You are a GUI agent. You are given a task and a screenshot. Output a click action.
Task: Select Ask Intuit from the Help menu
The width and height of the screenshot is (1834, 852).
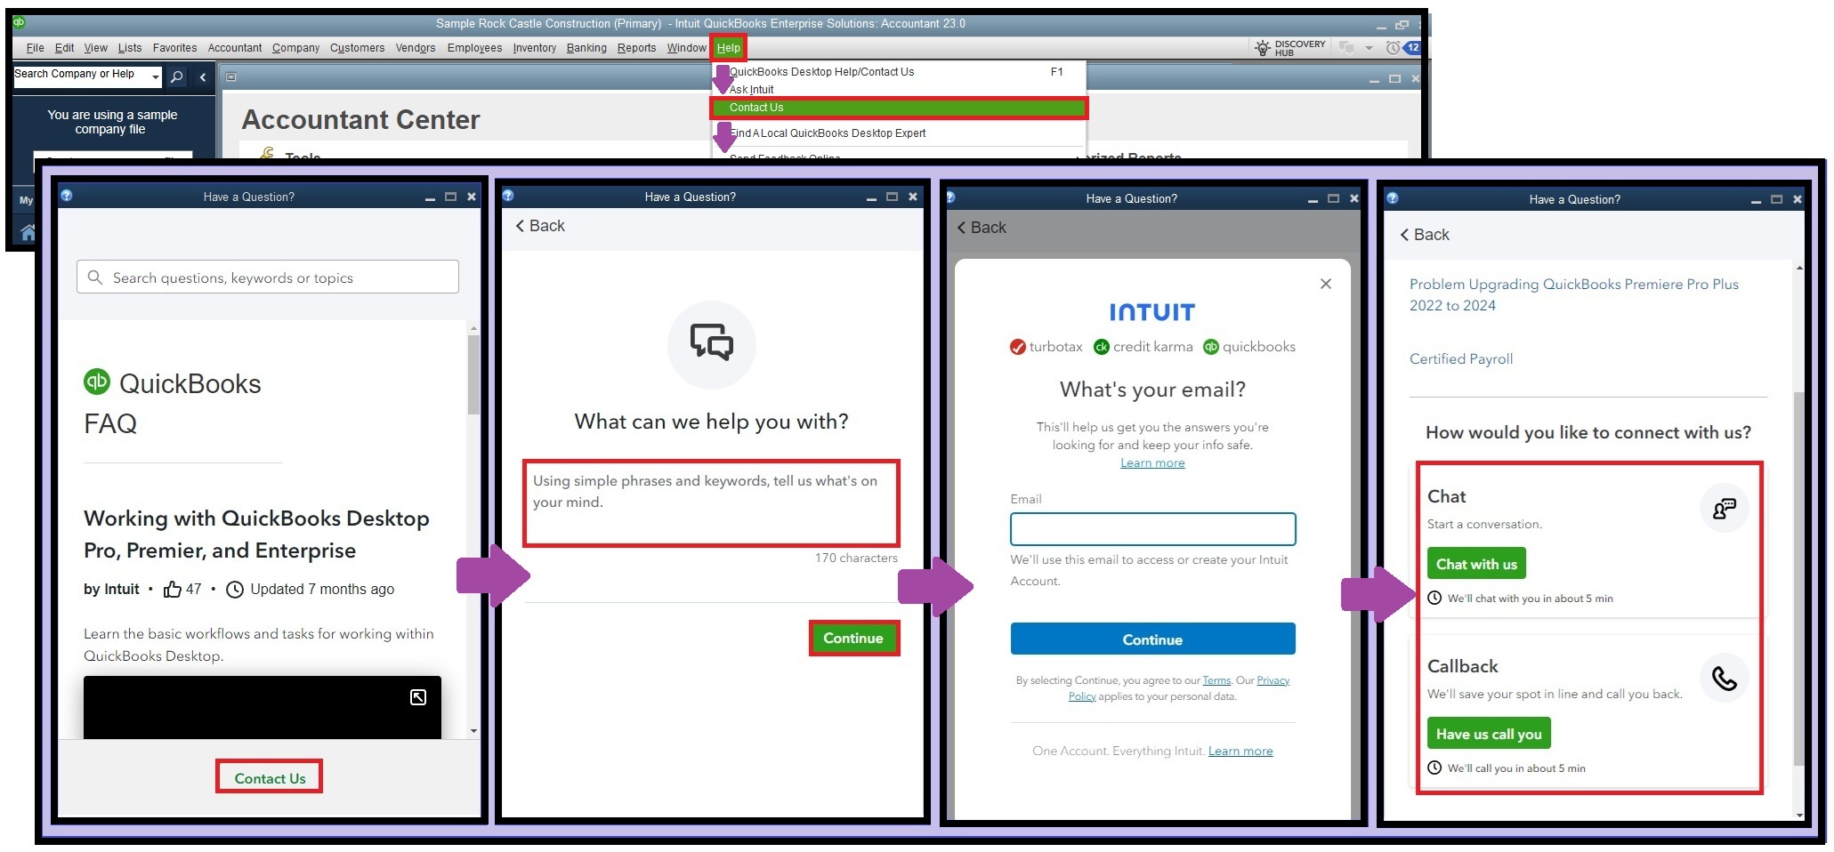[x=752, y=90]
